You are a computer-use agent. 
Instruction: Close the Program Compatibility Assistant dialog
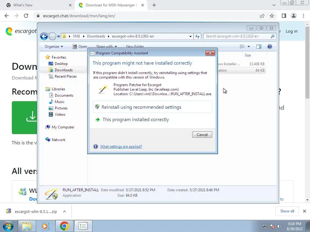tap(210, 53)
